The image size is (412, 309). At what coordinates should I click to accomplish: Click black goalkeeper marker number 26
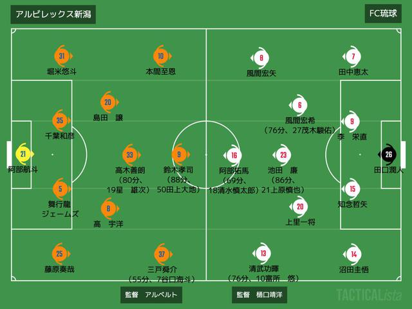click(x=388, y=154)
